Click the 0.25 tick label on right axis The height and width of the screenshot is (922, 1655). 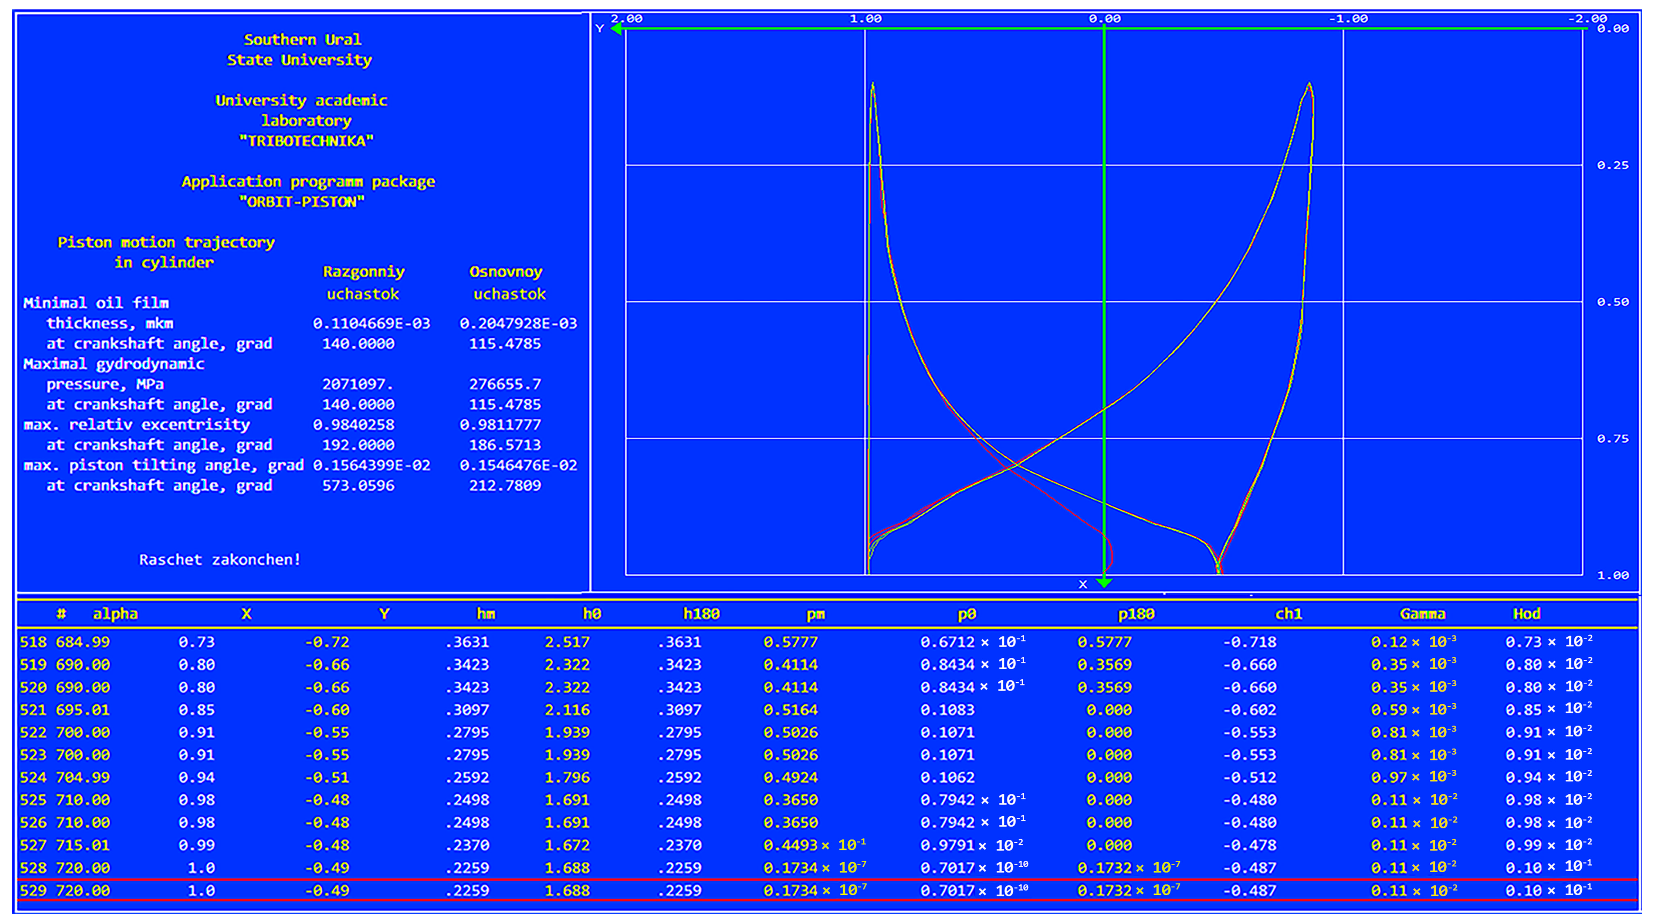click(x=1613, y=165)
